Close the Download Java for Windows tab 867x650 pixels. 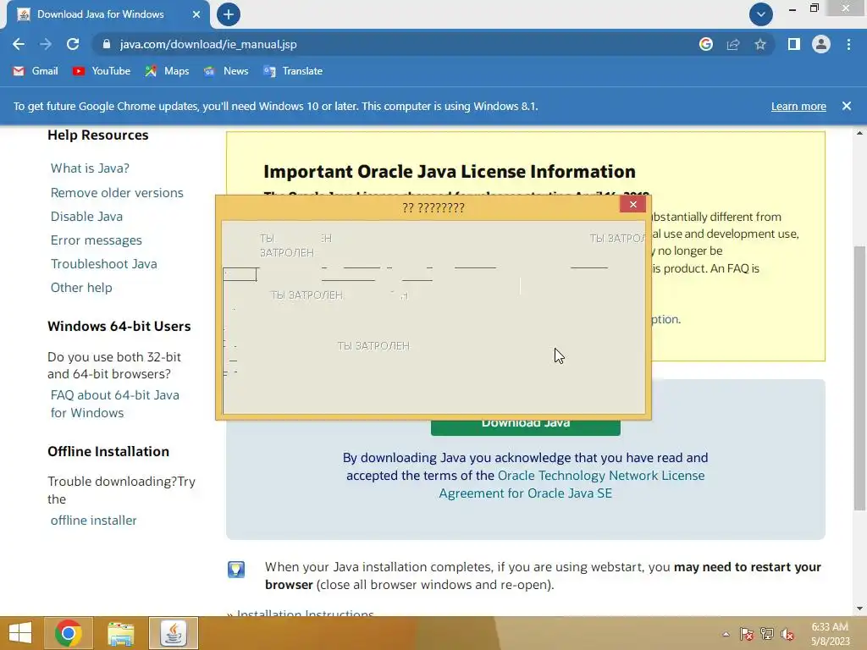click(196, 14)
